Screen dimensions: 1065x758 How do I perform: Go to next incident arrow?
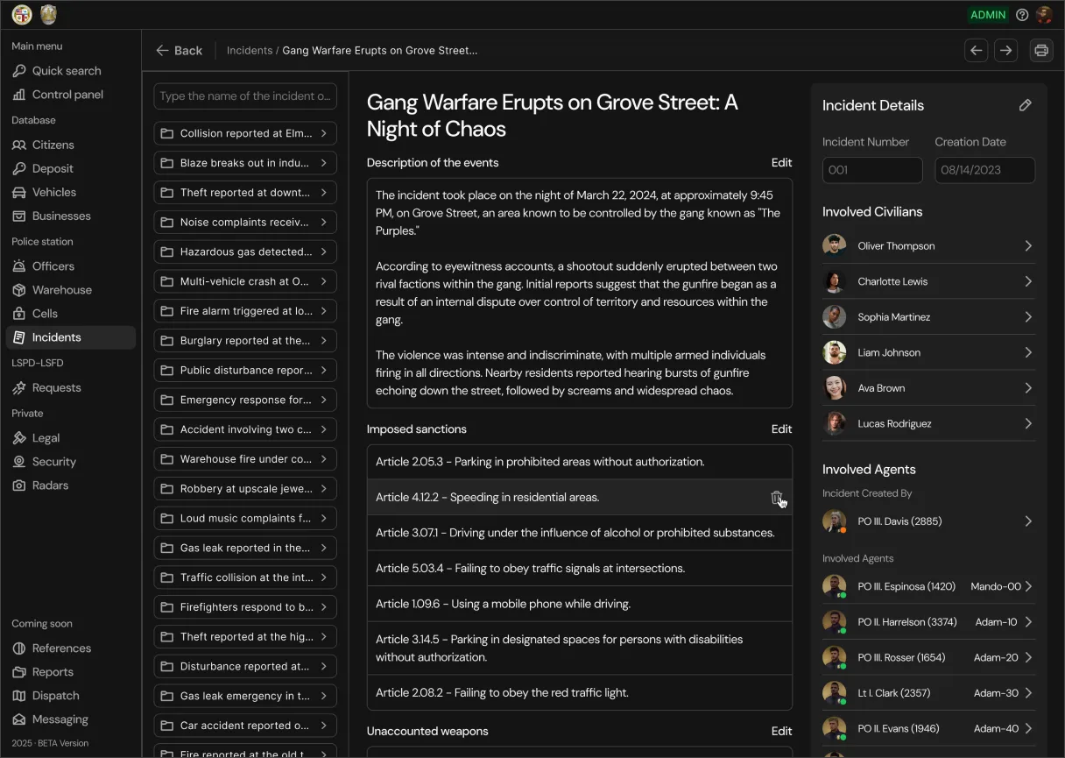click(1006, 51)
